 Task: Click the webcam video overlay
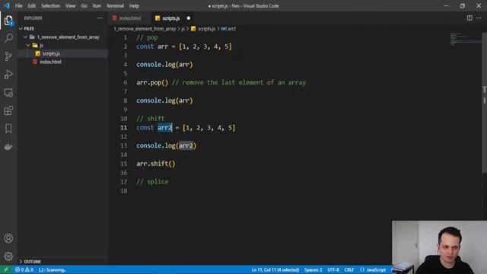click(439, 247)
